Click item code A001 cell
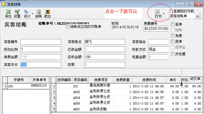The height and width of the screenshot is (114, 204). click(81, 109)
